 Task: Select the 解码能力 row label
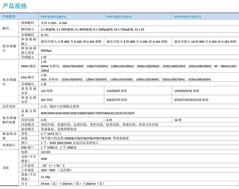pyautogui.click(x=27, y=29)
